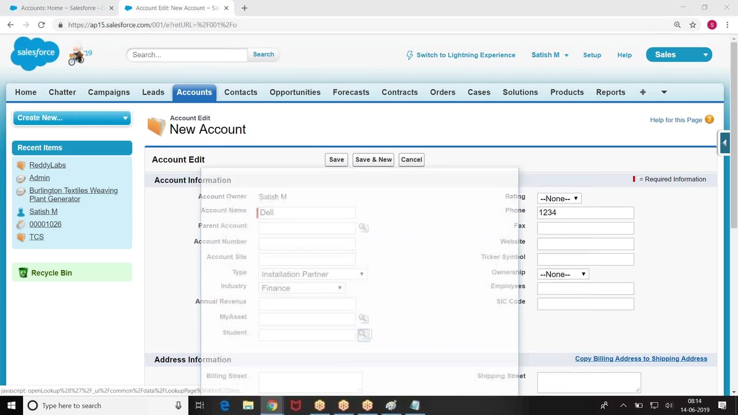Click Chrome icon in taskbar
The height and width of the screenshot is (415, 738).
tap(272, 405)
